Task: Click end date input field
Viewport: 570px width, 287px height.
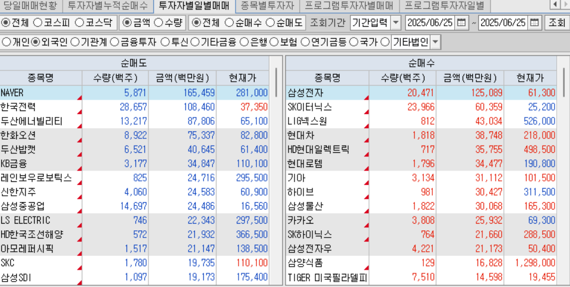Action: click(x=503, y=23)
